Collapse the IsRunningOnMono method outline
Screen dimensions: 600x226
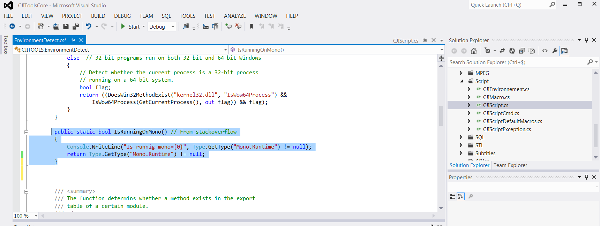[26, 132]
